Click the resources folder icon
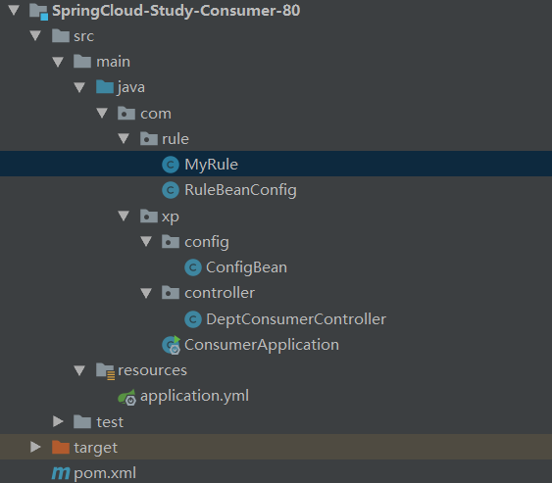The image size is (552, 483). 105,371
